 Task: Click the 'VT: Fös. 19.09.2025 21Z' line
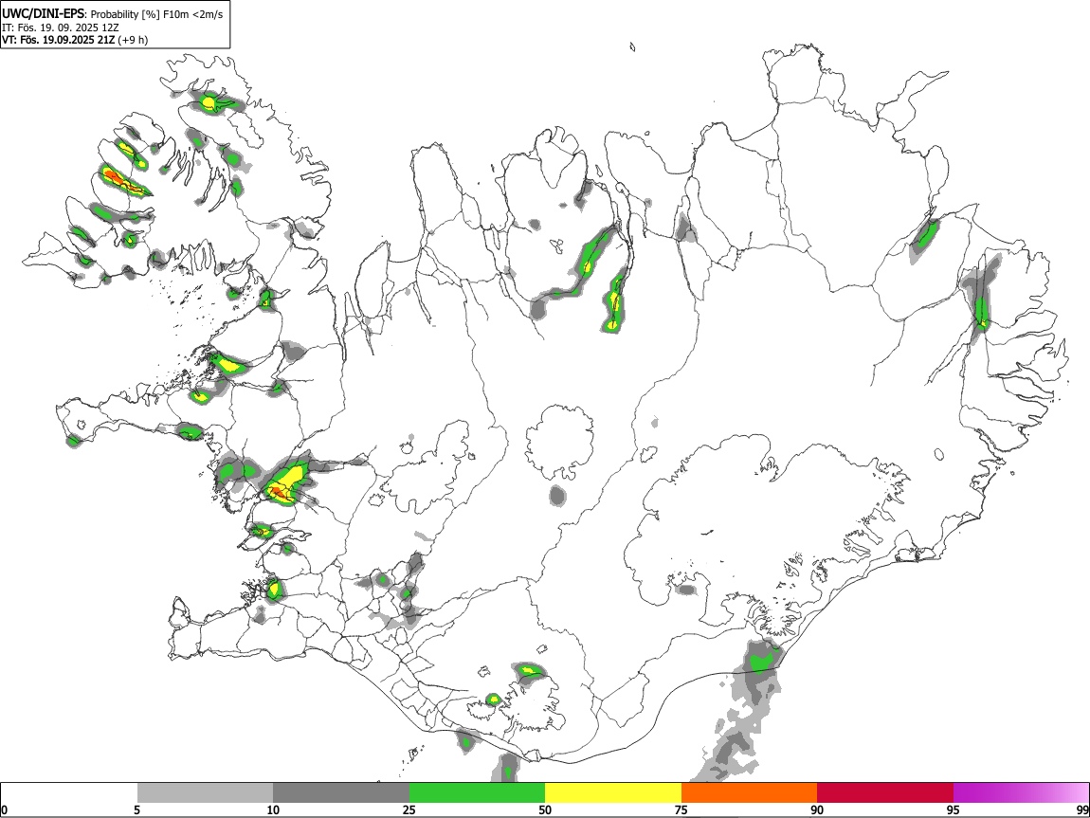58,40
